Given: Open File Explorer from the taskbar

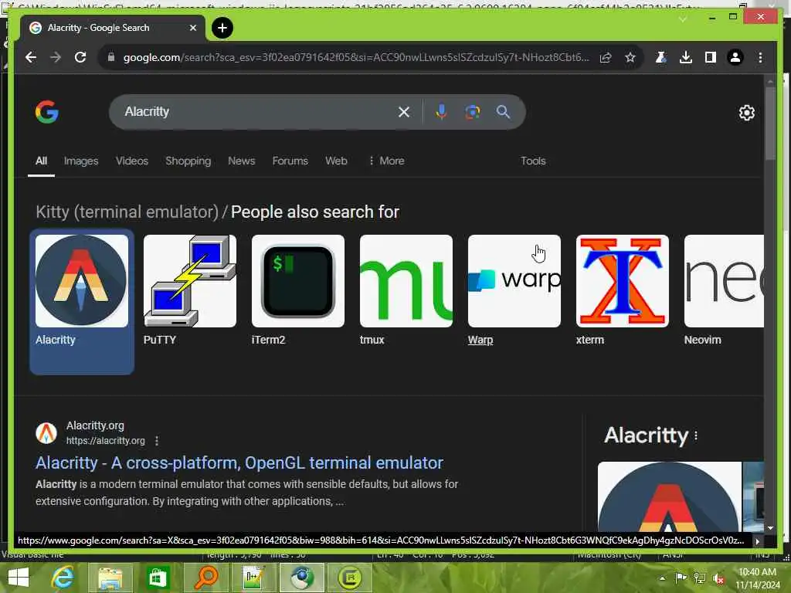Looking at the screenshot, I should [110, 578].
